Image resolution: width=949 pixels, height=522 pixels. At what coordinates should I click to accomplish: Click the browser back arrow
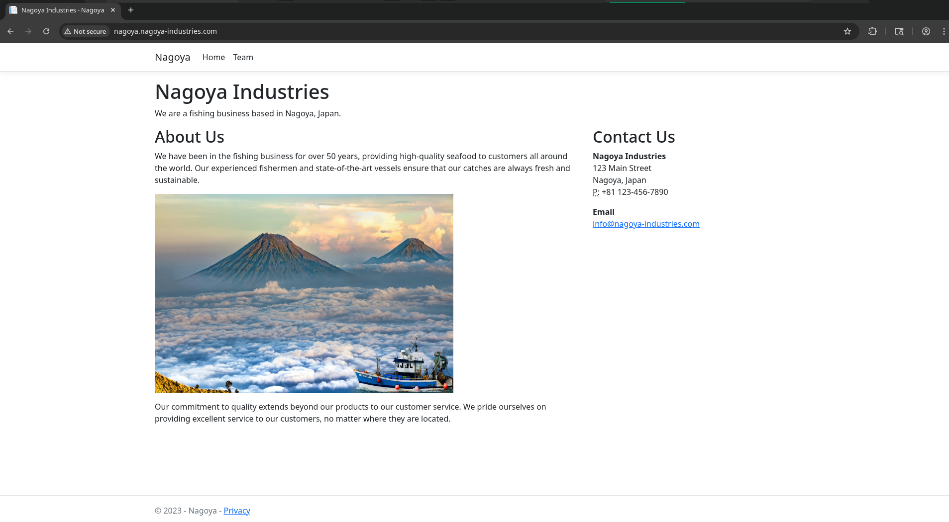point(10,31)
